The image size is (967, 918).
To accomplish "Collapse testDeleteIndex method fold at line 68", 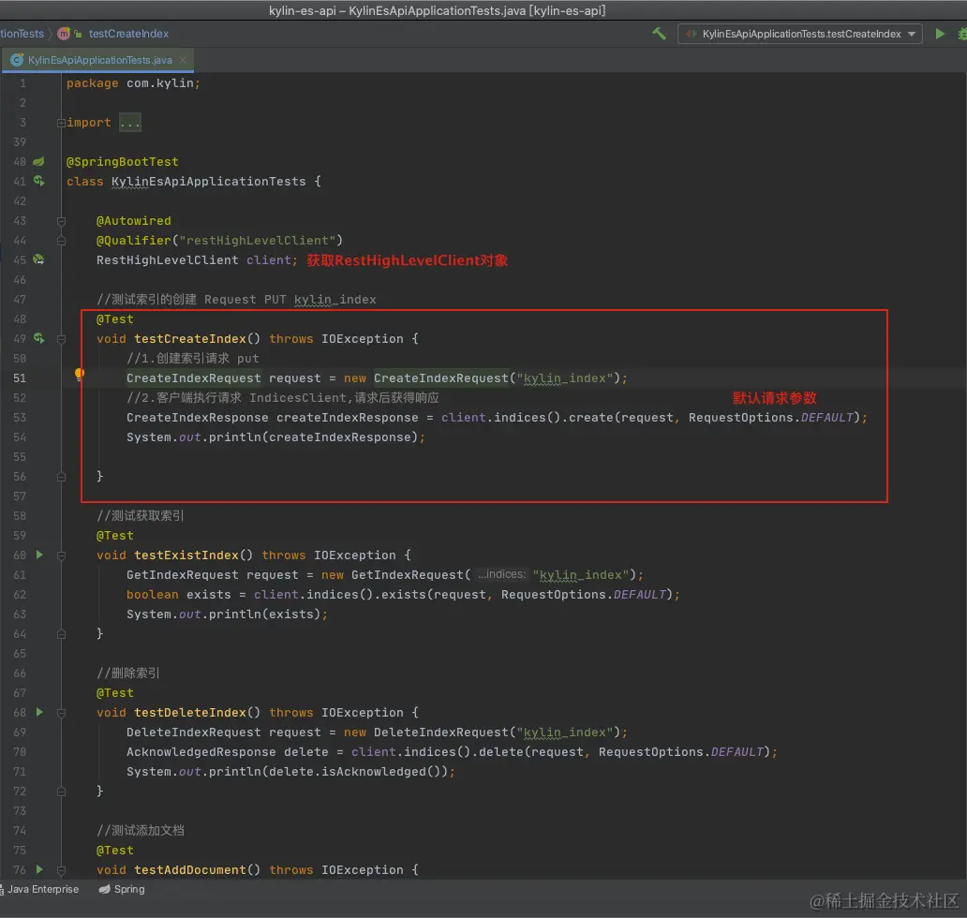I will pos(61,713).
